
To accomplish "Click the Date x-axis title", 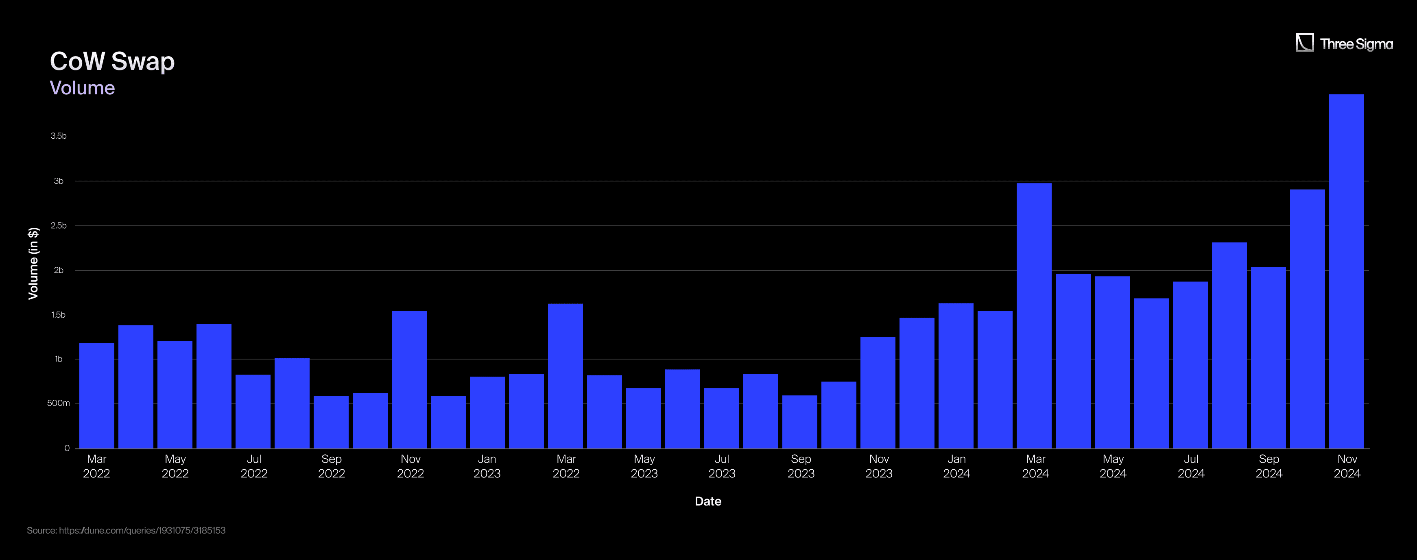I will pyautogui.click(x=708, y=501).
